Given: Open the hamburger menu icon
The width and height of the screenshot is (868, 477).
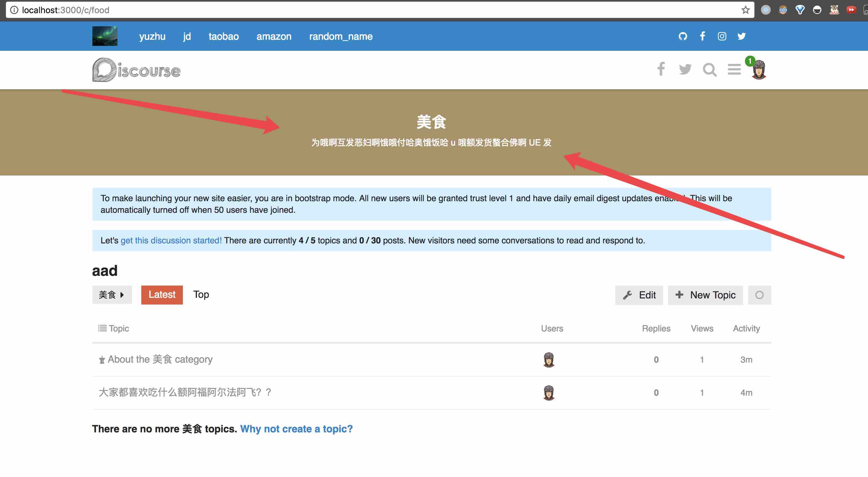Looking at the screenshot, I should (x=734, y=70).
